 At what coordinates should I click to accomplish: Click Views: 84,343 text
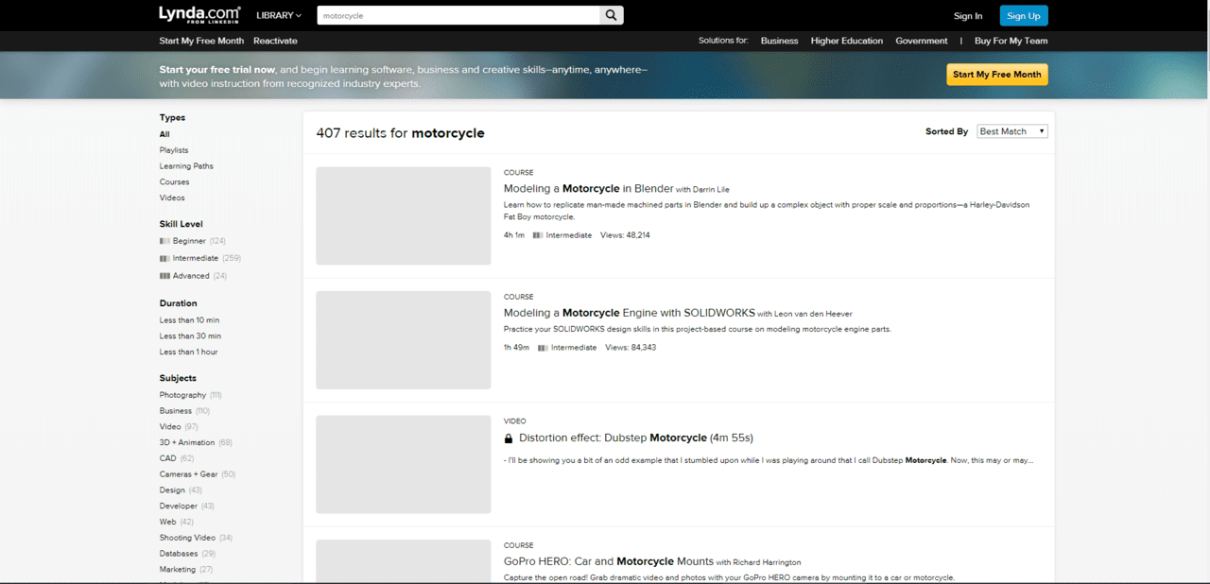pos(631,348)
